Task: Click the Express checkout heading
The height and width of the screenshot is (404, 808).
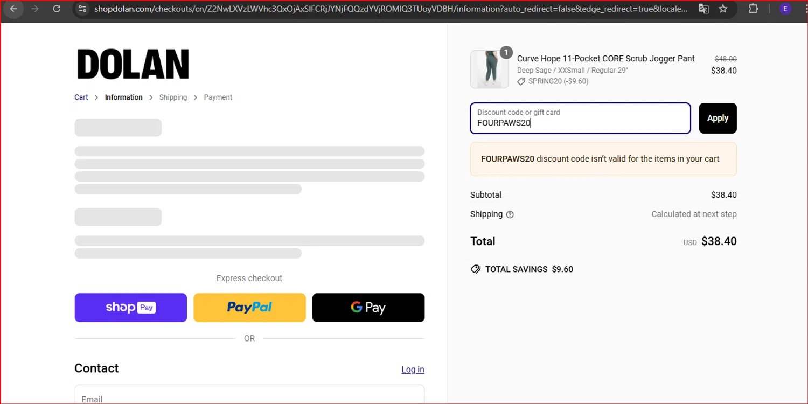Action: (249, 278)
